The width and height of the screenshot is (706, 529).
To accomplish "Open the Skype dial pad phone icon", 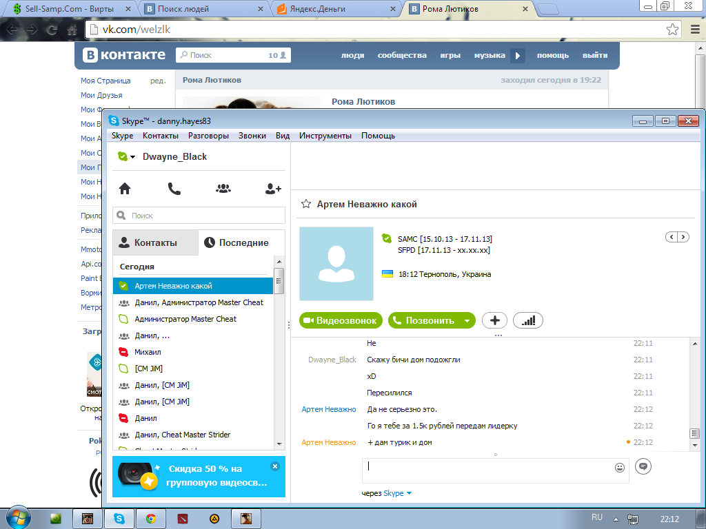I will [x=174, y=189].
